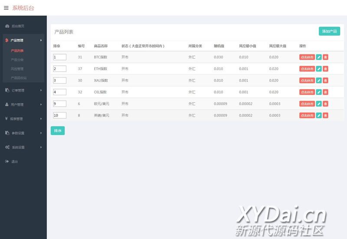Click 点击休市 for the OIL指数 row
This screenshot has height=239, width=347.
[x=307, y=92]
